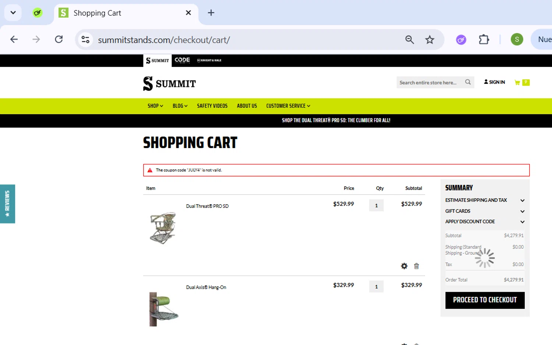
Task: Click the invalid coupon warning icon
Action: [150, 170]
